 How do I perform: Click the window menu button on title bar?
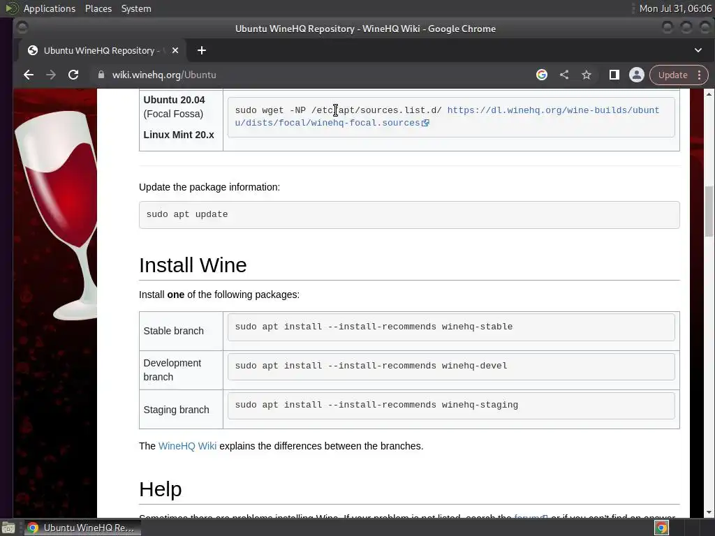[x=22, y=28]
